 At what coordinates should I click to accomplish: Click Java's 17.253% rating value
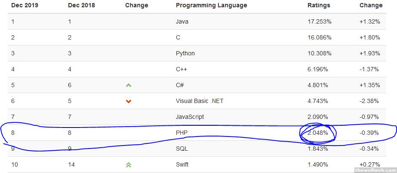(x=319, y=21)
